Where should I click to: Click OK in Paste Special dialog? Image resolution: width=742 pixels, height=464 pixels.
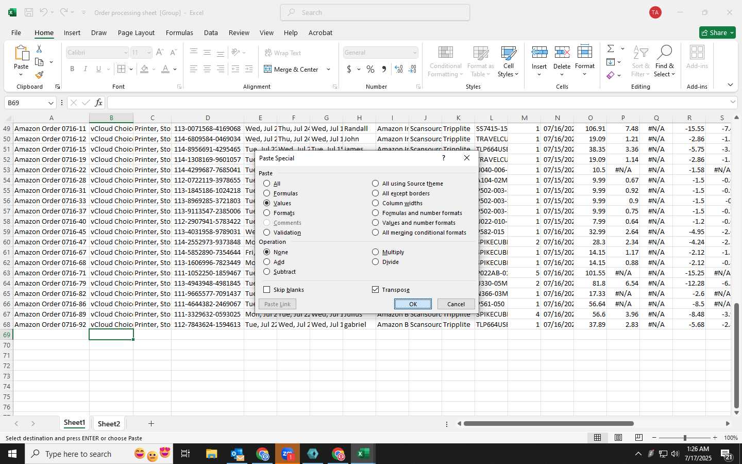click(x=413, y=304)
